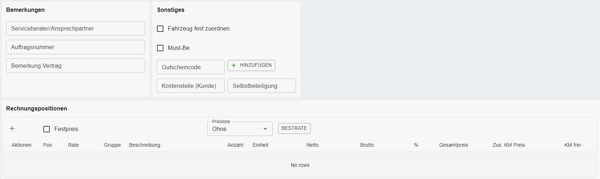Tick the Must-Be checkbox

click(x=160, y=48)
